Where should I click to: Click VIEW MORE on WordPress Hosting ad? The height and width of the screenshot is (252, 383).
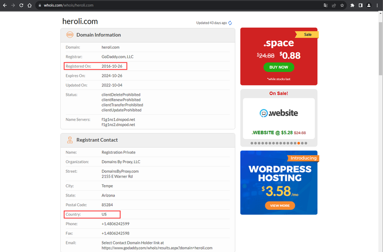tap(280, 206)
